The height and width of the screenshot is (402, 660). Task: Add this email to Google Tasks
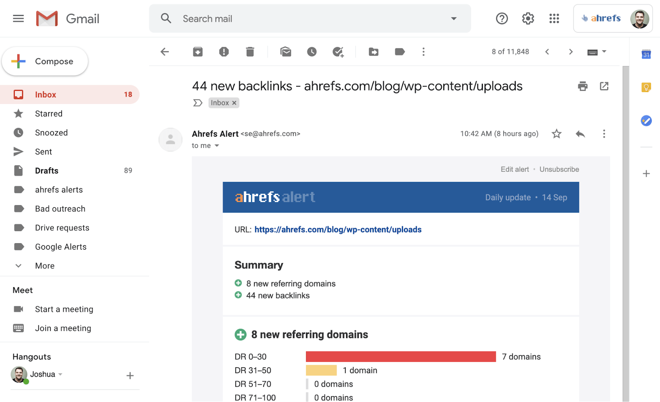(x=338, y=52)
